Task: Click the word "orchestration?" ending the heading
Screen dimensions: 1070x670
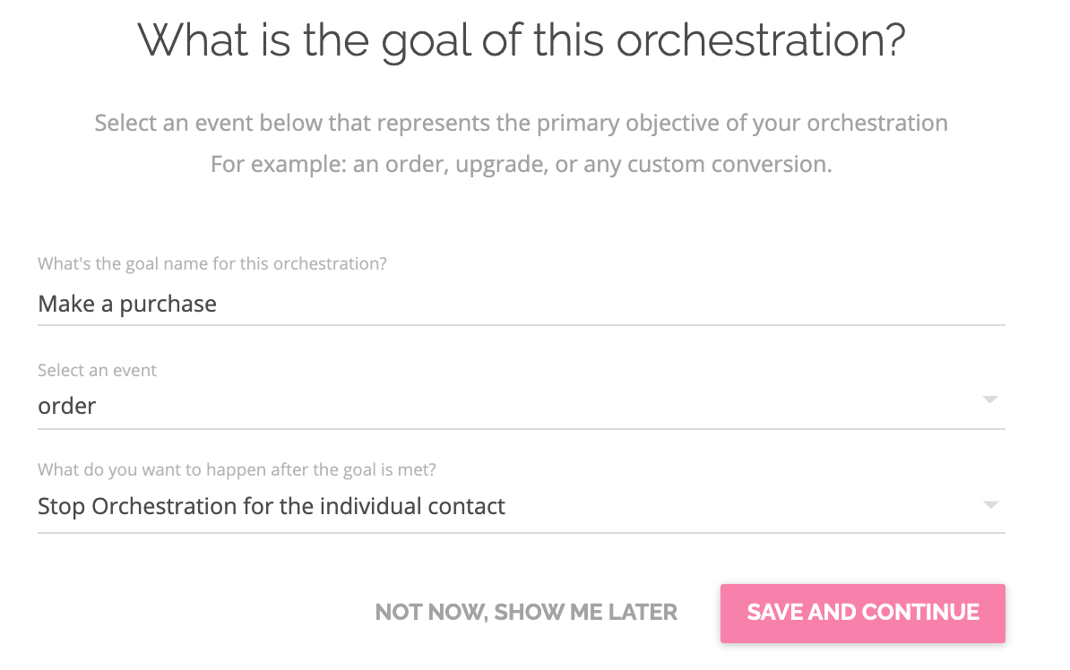Action: coord(761,41)
